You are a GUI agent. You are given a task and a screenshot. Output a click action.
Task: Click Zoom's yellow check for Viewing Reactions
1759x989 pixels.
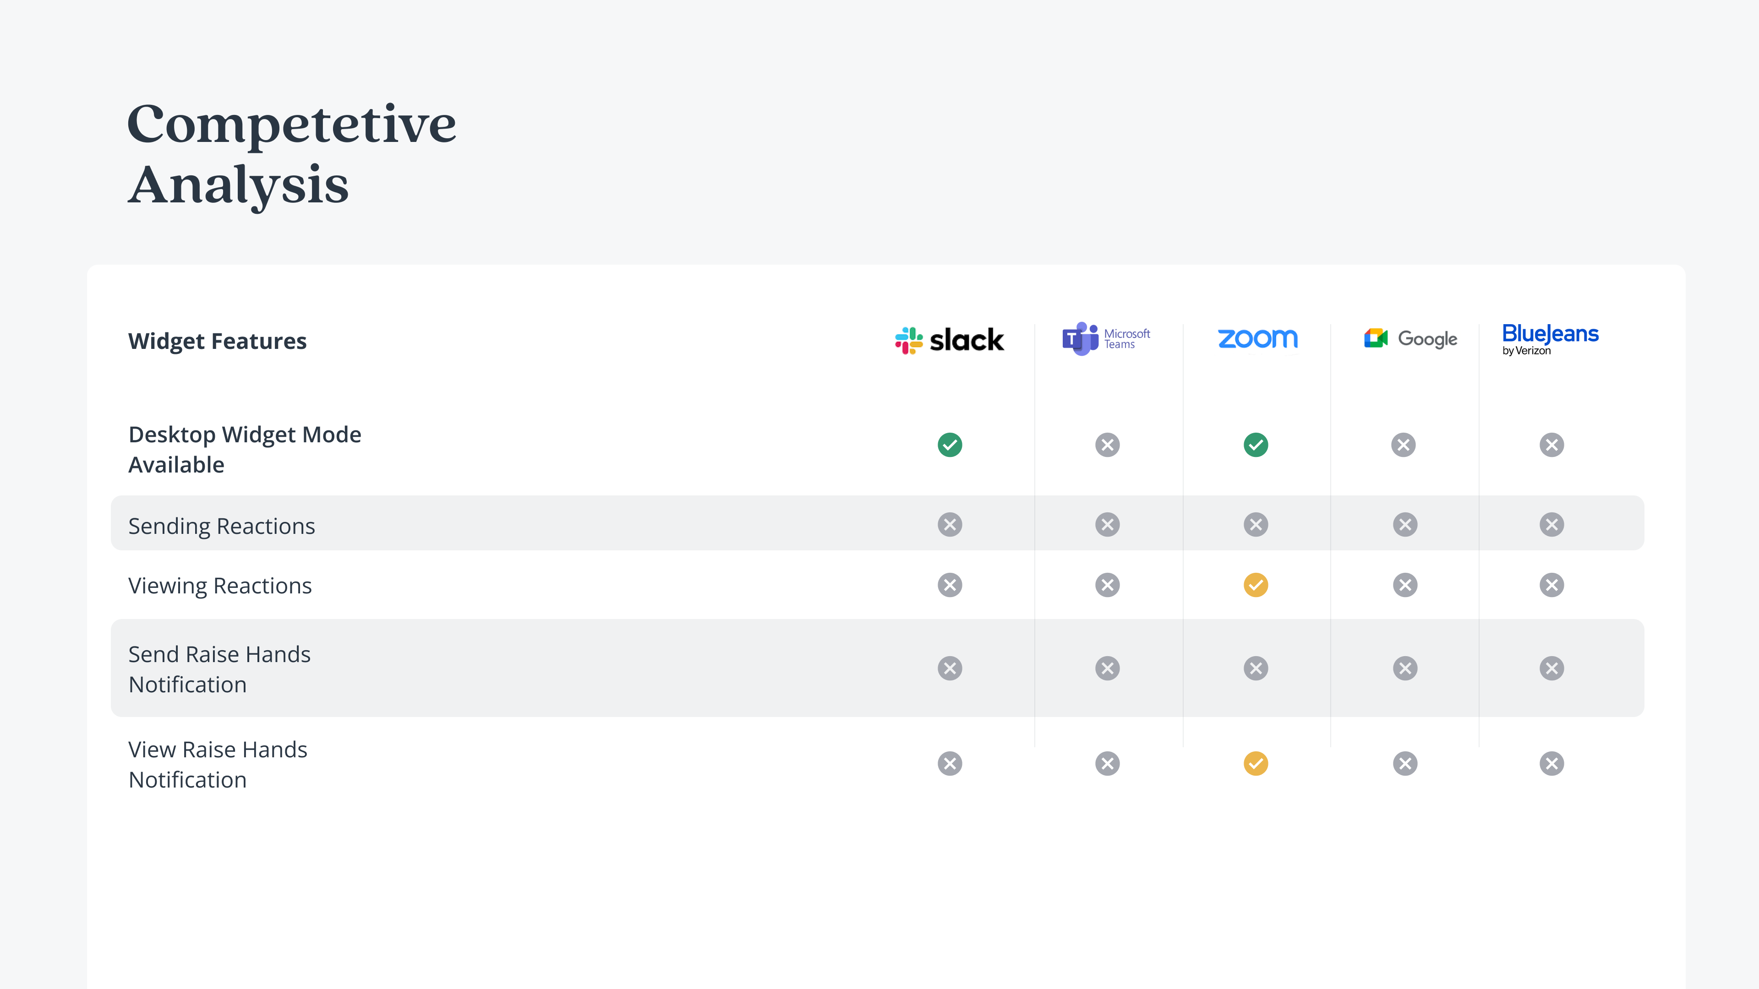tap(1256, 585)
